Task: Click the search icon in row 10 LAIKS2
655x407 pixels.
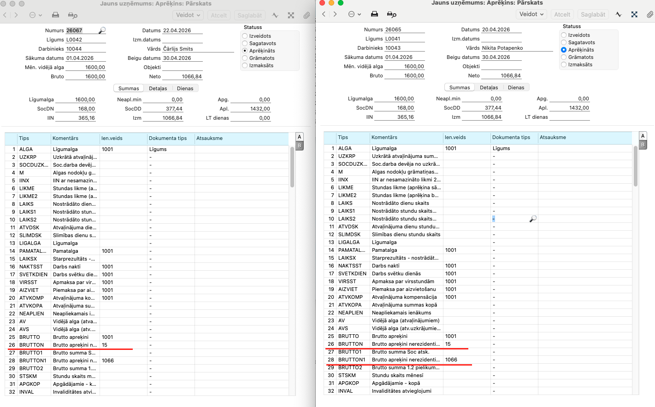Action: [533, 219]
